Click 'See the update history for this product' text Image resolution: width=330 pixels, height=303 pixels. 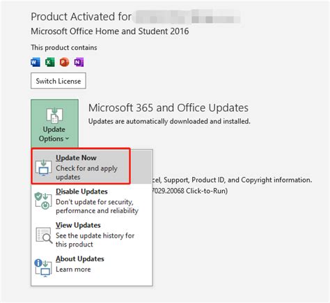click(x=95, y=240)
